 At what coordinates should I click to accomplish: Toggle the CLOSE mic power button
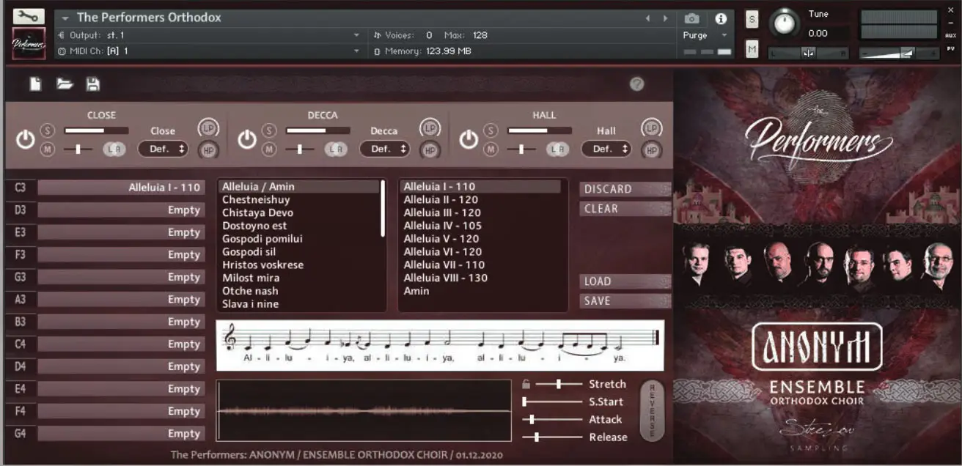point(26,139)
